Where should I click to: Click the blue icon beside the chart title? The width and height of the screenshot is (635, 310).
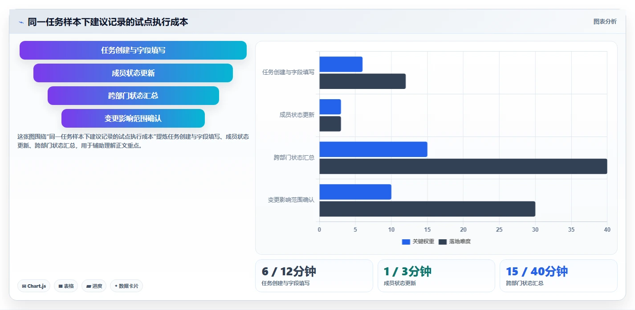[21, 22]
